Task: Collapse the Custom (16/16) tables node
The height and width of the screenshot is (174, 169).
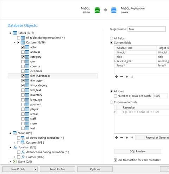Action: [x=14, y=42]
